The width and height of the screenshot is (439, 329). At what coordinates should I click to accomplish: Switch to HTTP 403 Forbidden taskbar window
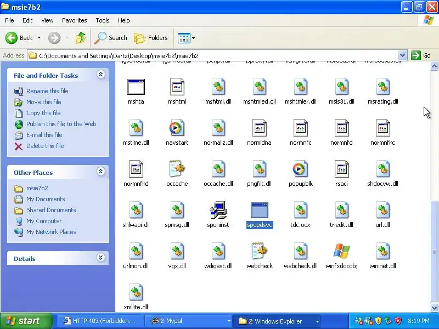(x=101, y=321)
